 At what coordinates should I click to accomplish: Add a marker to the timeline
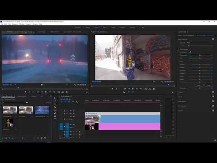[x=73, y=102]
